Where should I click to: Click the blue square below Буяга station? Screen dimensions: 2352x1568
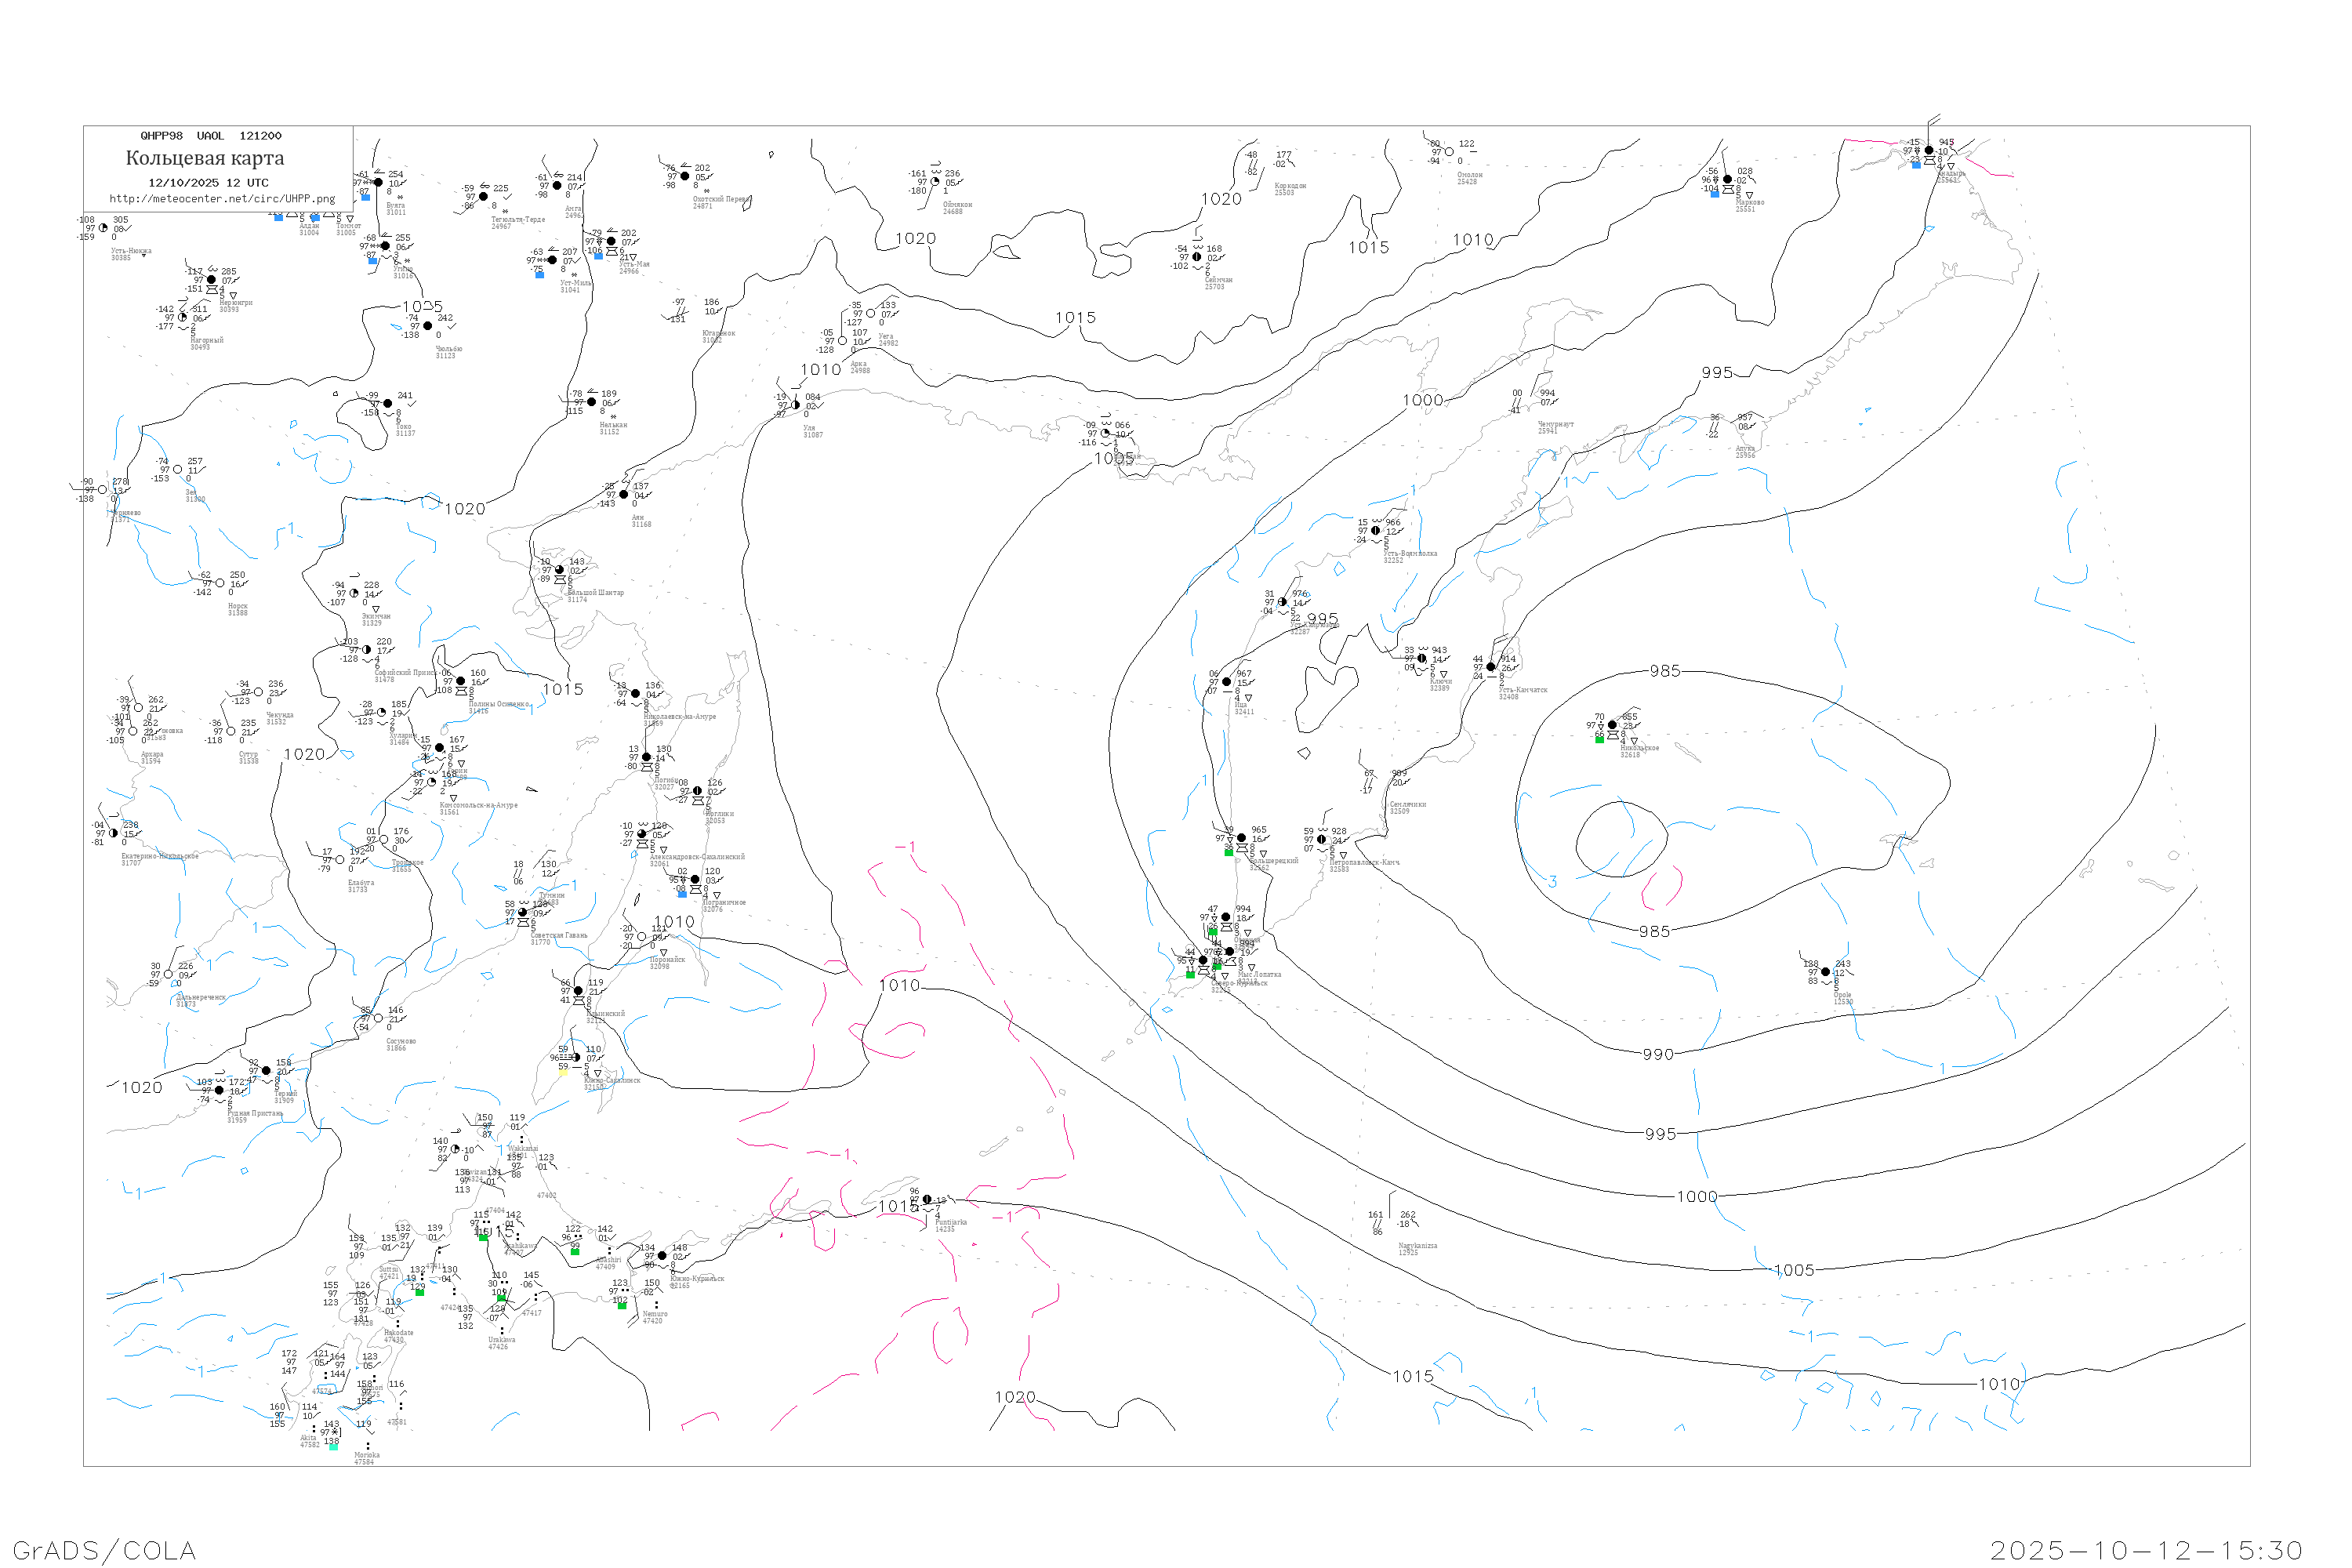[x=365, y=198]
